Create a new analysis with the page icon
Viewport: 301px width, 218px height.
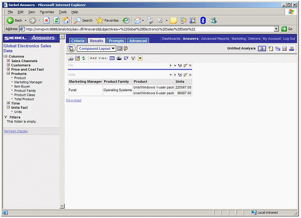tap(270, 49)
